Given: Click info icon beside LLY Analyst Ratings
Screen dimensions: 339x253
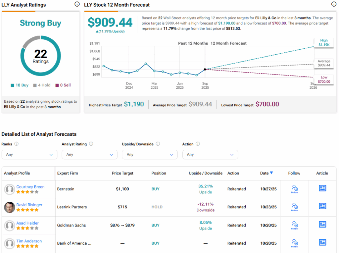Looking at the screenshot, I should [x=77, y=4].
